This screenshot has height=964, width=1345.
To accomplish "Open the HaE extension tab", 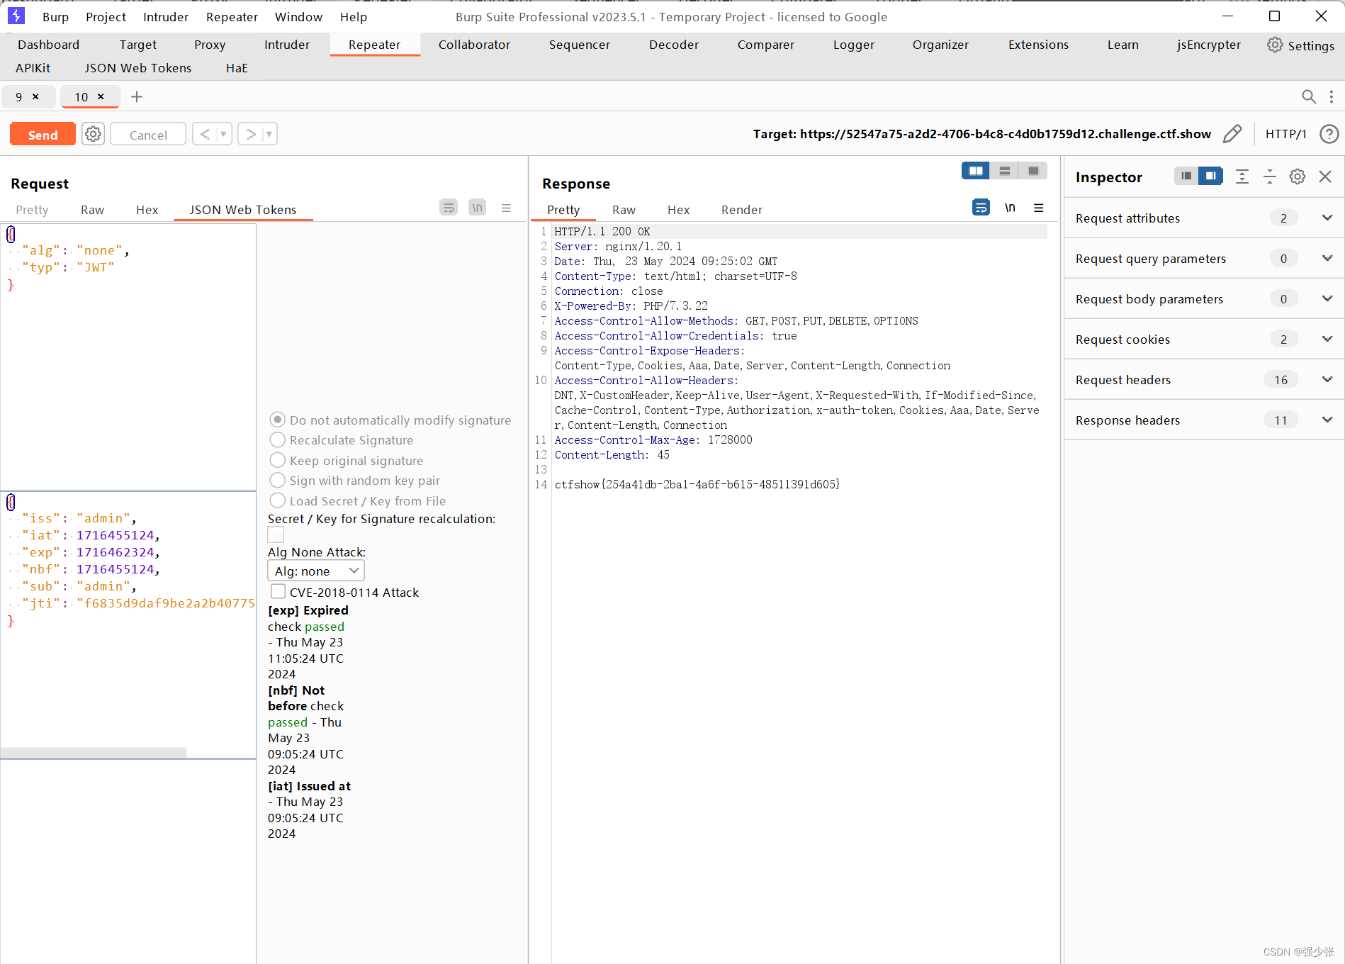I will (237, 68).
